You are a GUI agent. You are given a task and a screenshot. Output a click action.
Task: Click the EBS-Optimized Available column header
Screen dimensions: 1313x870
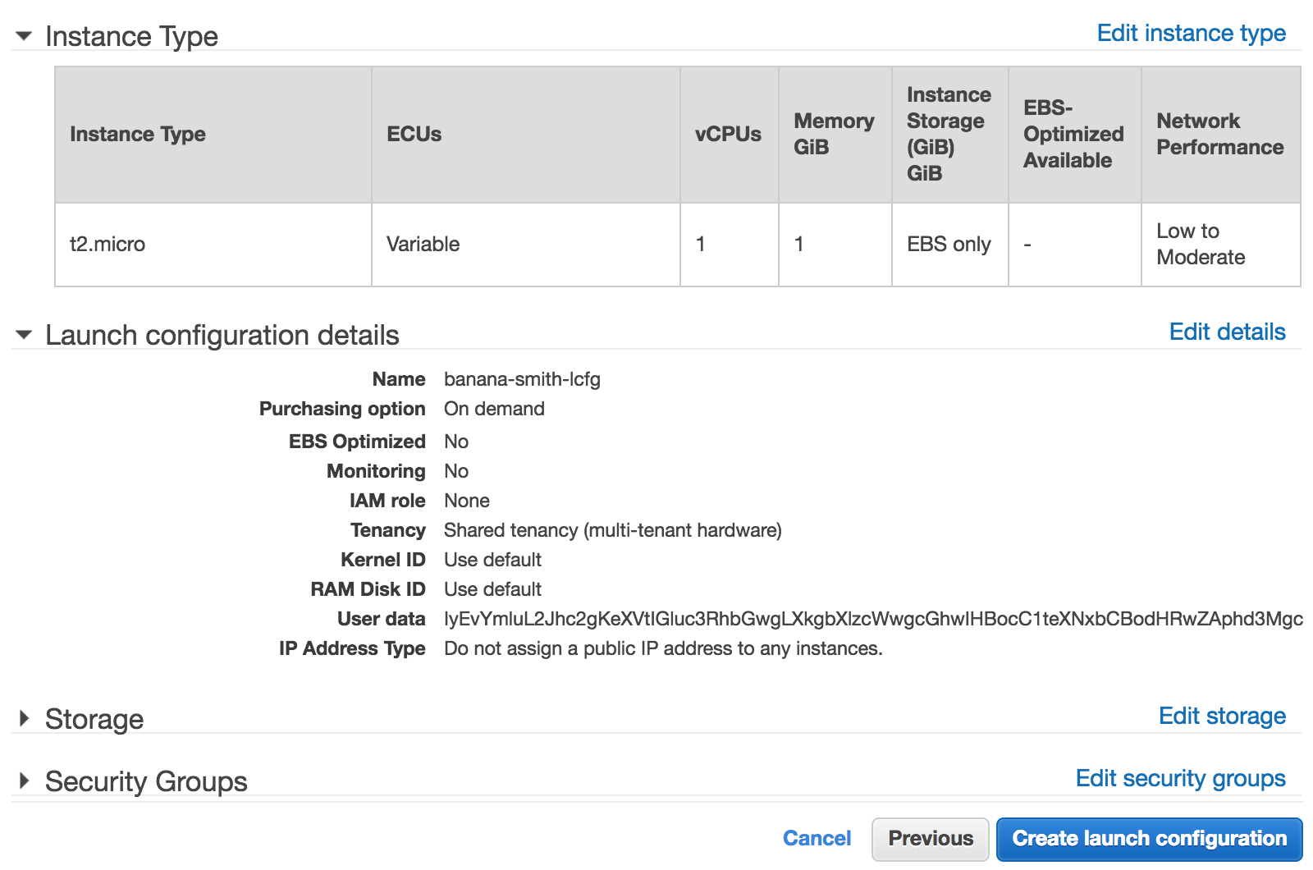(x=1075, y=135)
